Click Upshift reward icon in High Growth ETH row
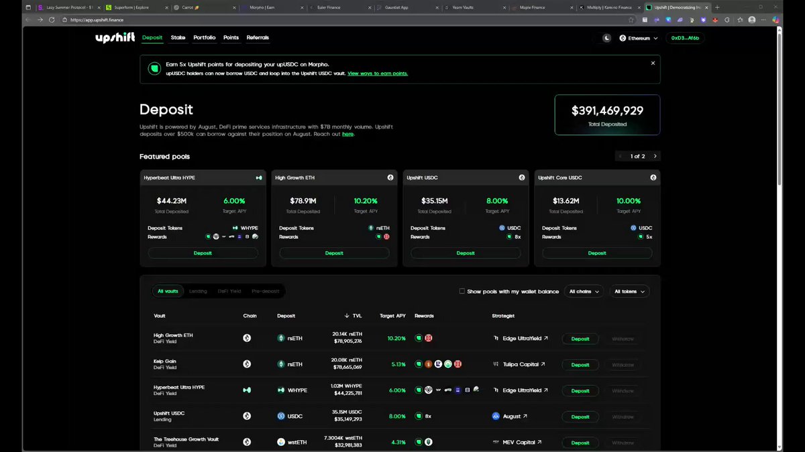This screenshot has width=805, height=452. click(419, 338)
